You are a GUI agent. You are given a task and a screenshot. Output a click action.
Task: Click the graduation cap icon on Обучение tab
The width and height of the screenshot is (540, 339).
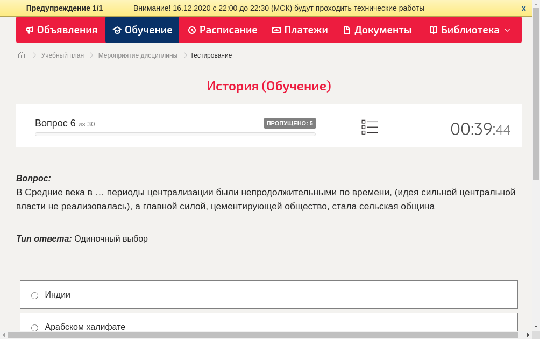[118, 30]
